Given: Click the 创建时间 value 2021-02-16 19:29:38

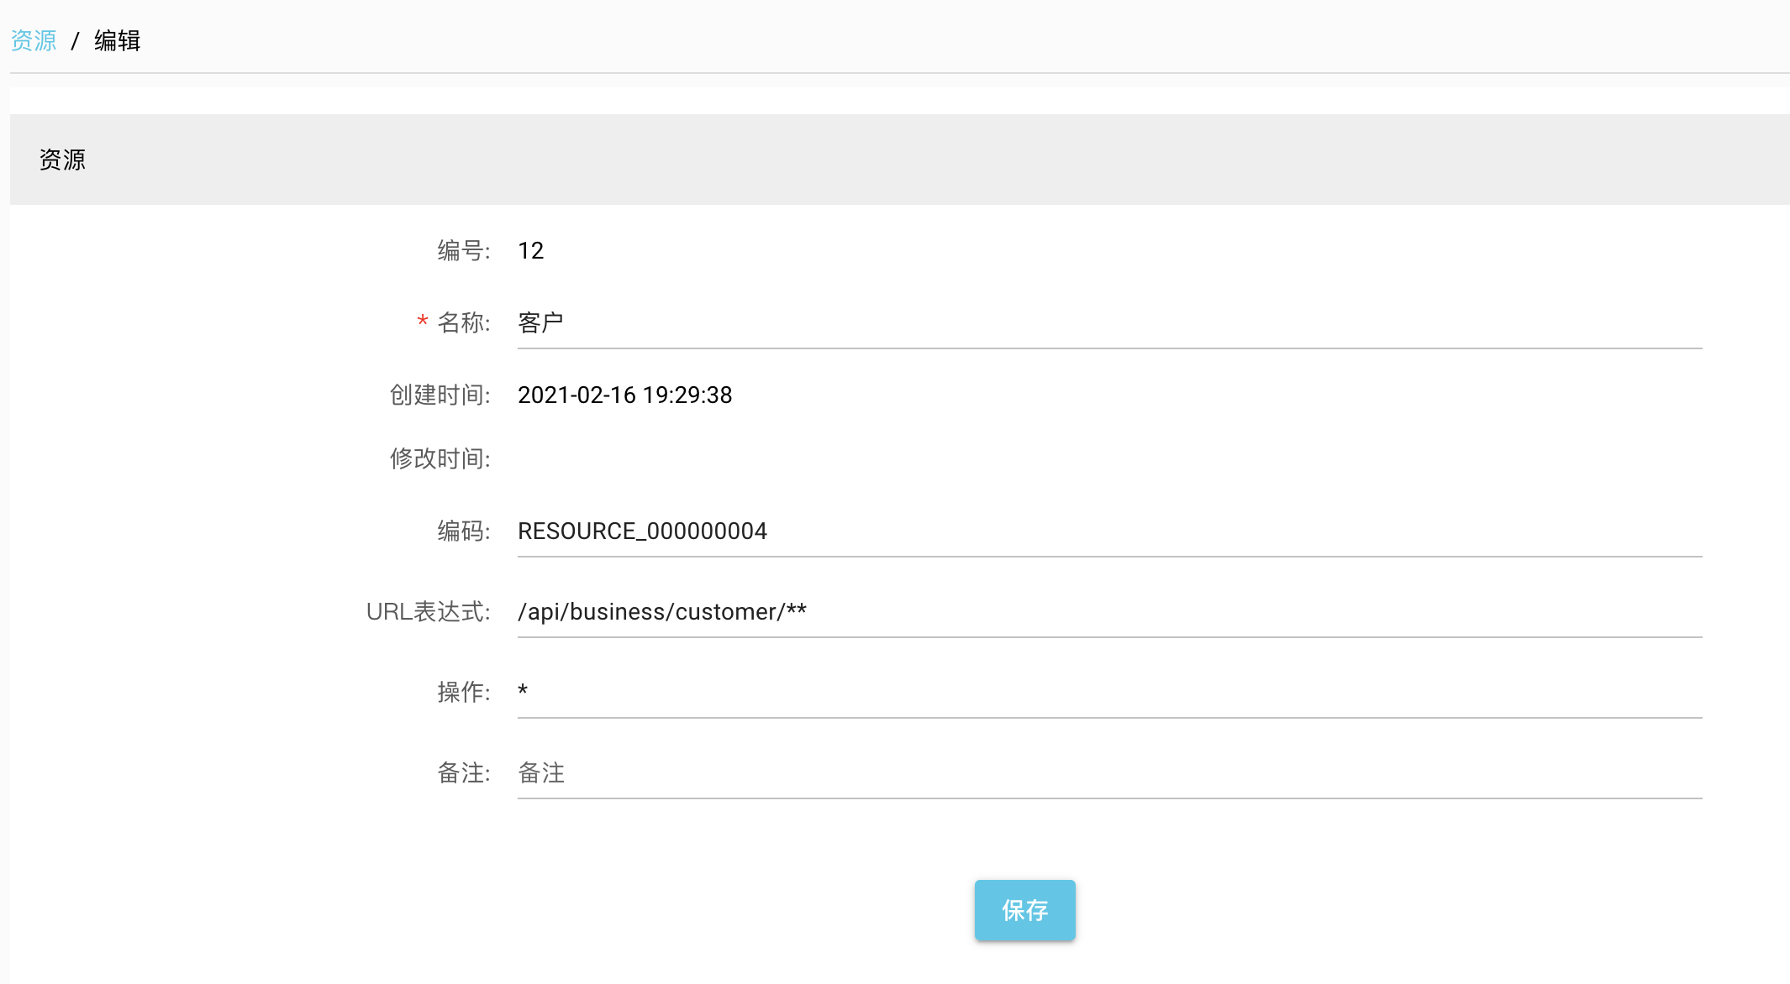Looking at the screenshot, I should pyautogui.click(x=624, y=395).
